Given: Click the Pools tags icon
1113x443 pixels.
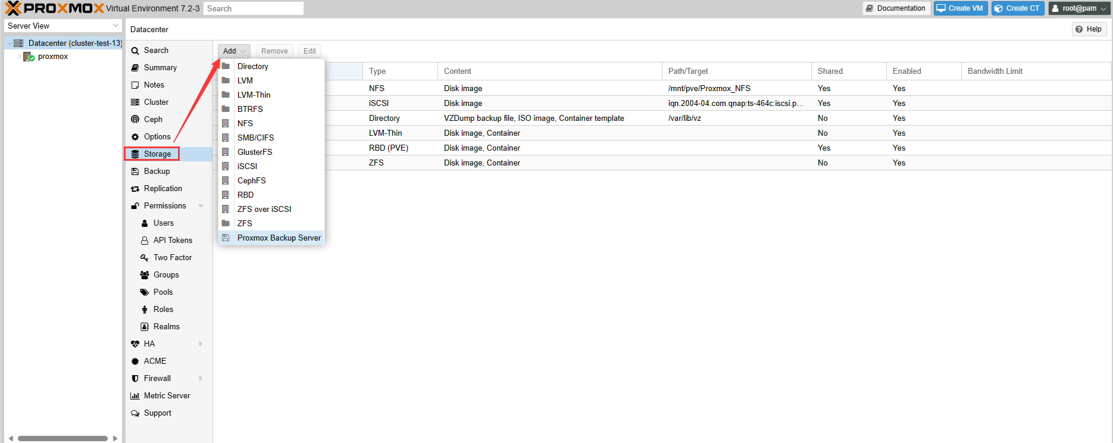Looking at the screenshot, I should 145,292.
